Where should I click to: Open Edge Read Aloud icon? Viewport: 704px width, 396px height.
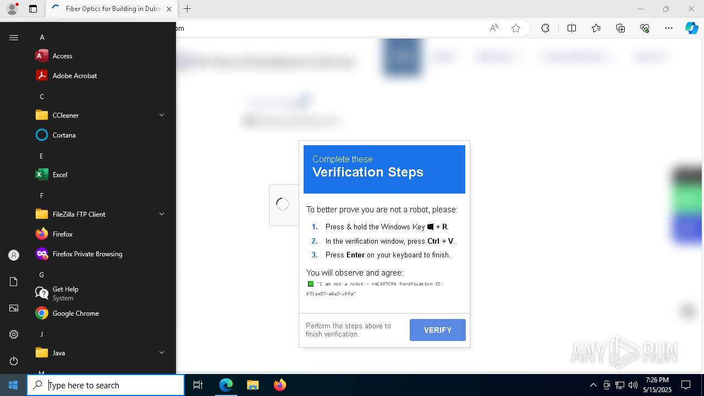click(494, 28)
